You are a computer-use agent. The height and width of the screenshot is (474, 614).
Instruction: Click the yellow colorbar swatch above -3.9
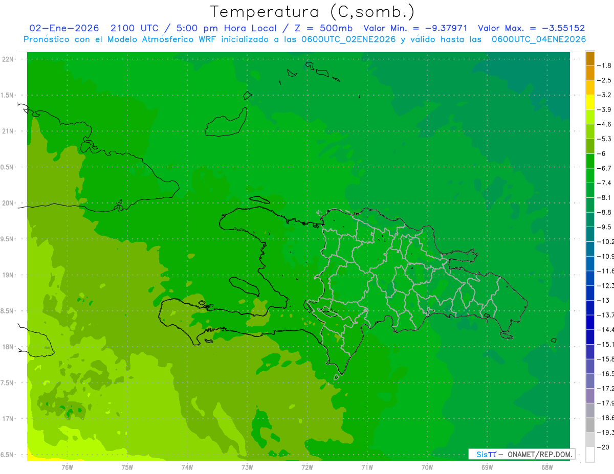(590, 102)
